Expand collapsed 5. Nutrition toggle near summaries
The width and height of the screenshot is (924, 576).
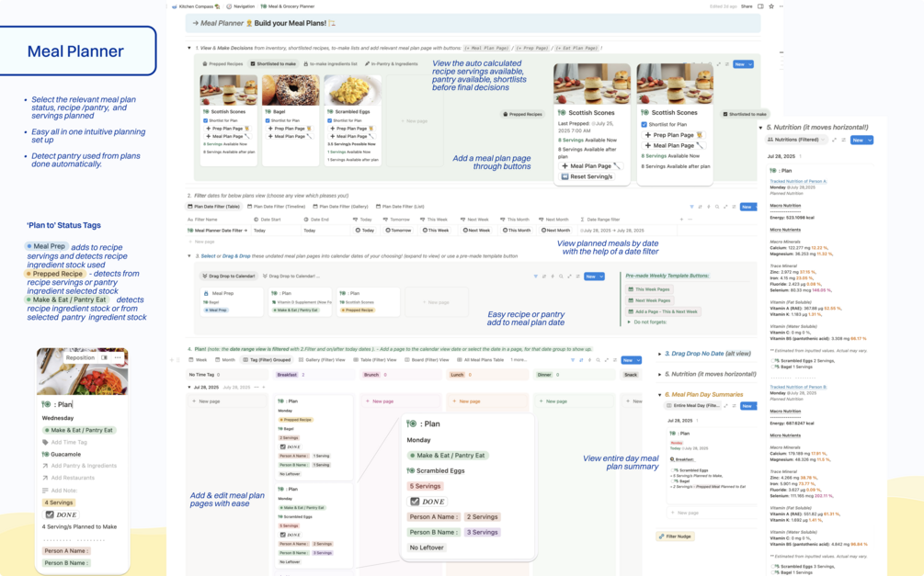[x=659, y=374]
